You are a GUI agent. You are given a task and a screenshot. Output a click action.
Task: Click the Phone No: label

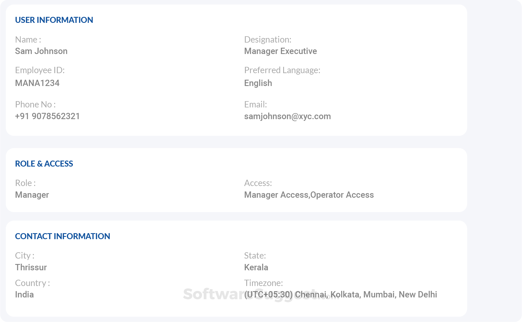coord(35,105)
